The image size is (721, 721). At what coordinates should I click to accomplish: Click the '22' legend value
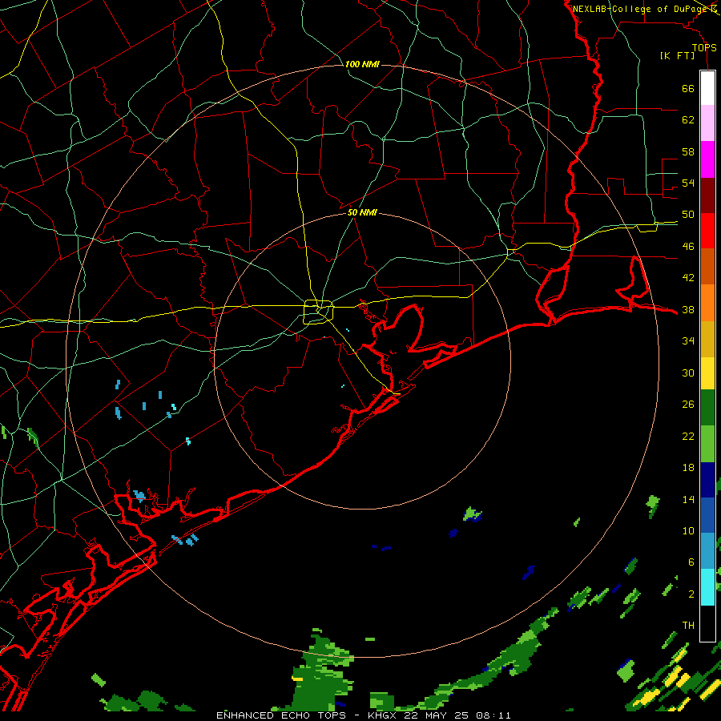click(x=688, y=436)
